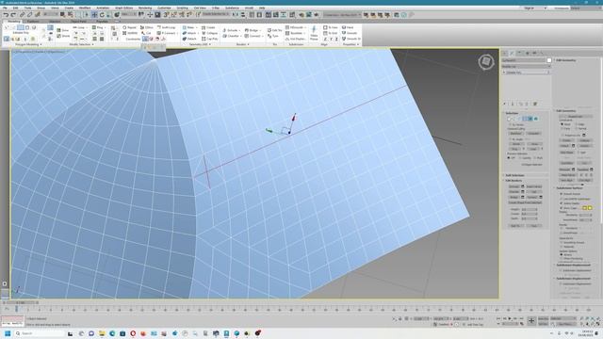Click Configure Modifier Sets icon

535,104
